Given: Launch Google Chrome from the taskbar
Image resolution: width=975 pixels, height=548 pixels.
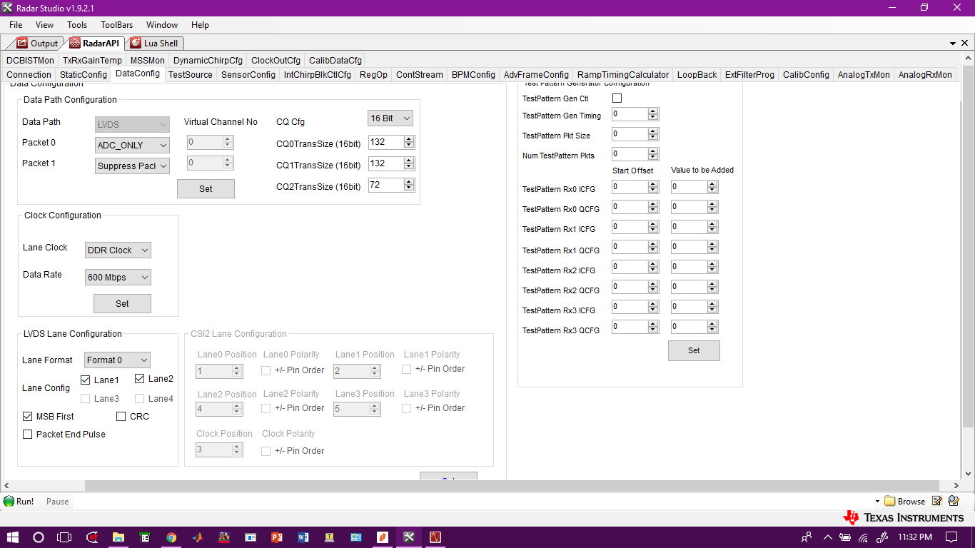Looking at the screenshot, I should point(171,537).
